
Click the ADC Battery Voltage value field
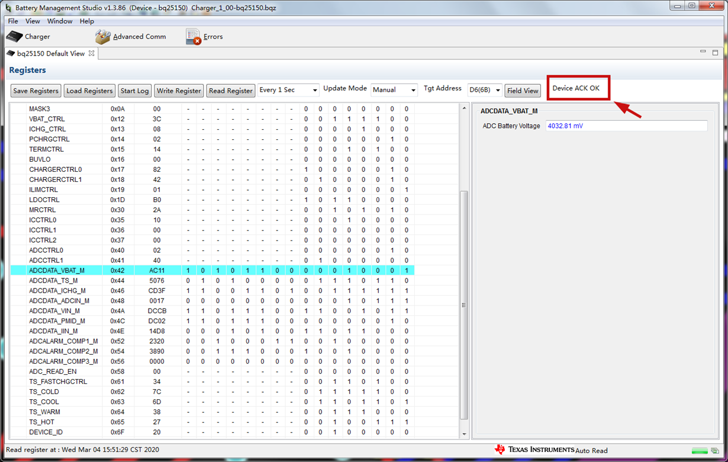pyautogui.click(x=626, y=126)
